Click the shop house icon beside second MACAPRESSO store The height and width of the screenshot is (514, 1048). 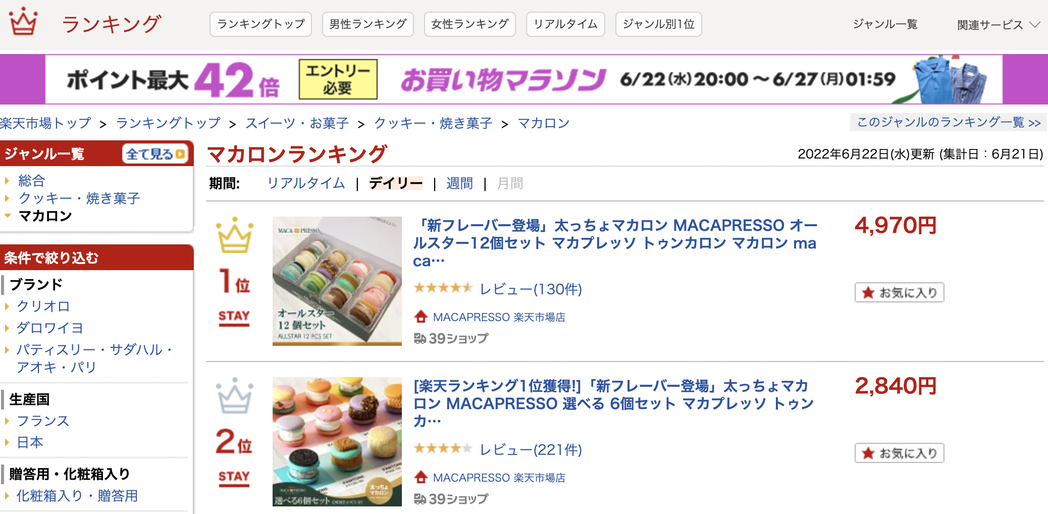coord(421,477)
